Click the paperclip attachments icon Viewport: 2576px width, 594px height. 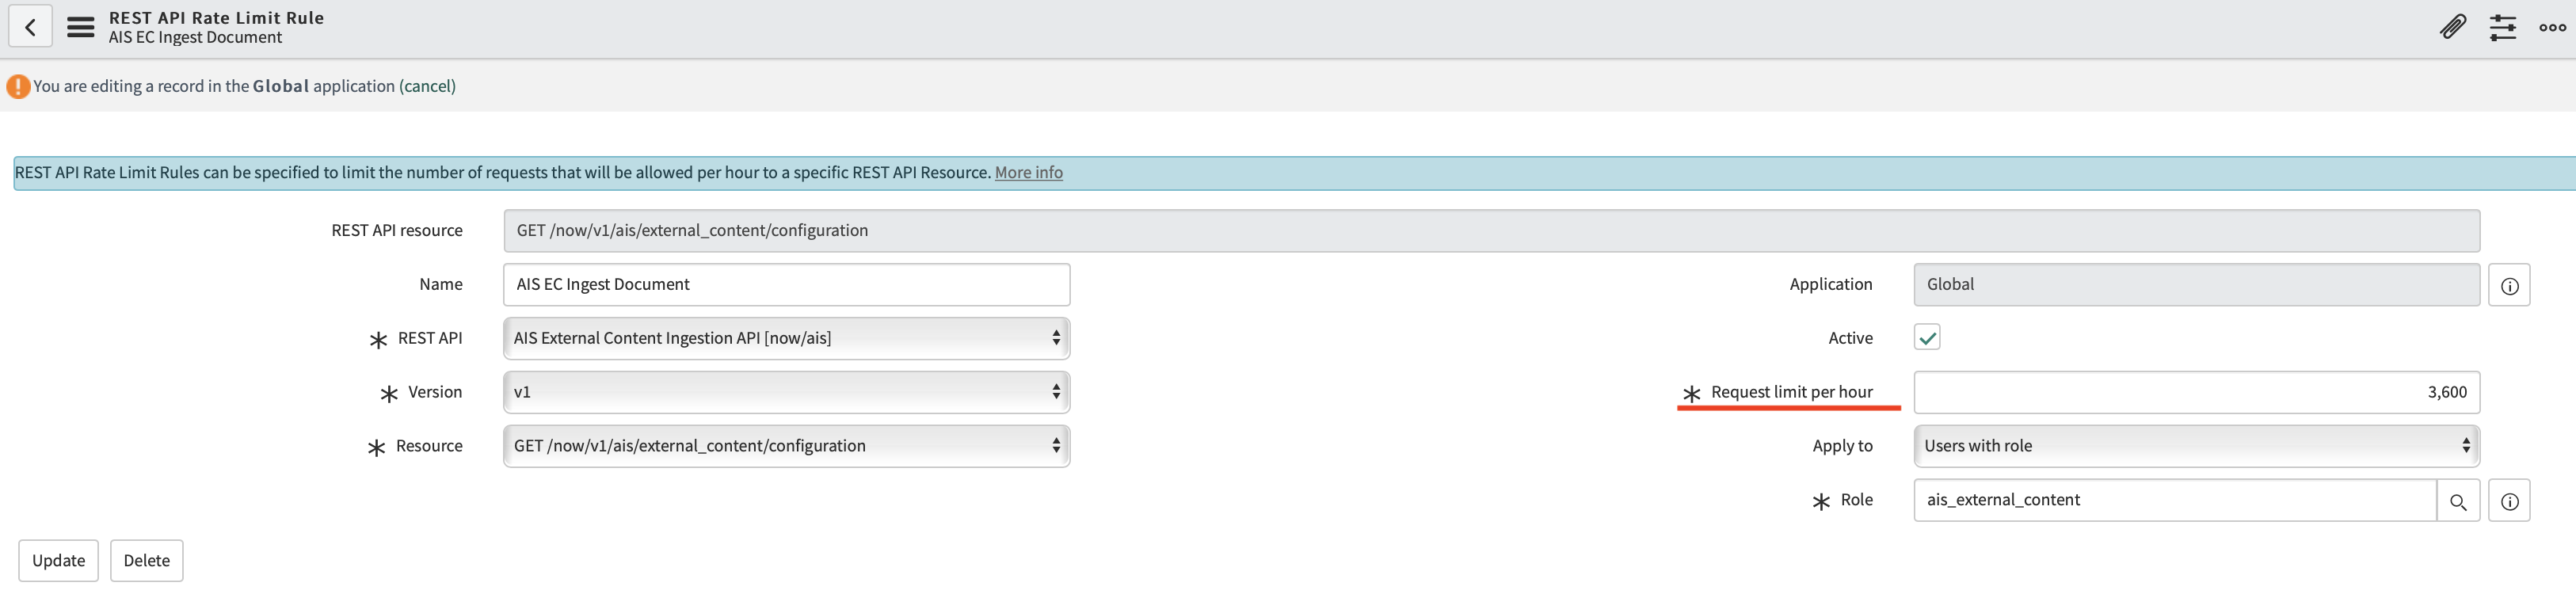tap(2452, 27)
